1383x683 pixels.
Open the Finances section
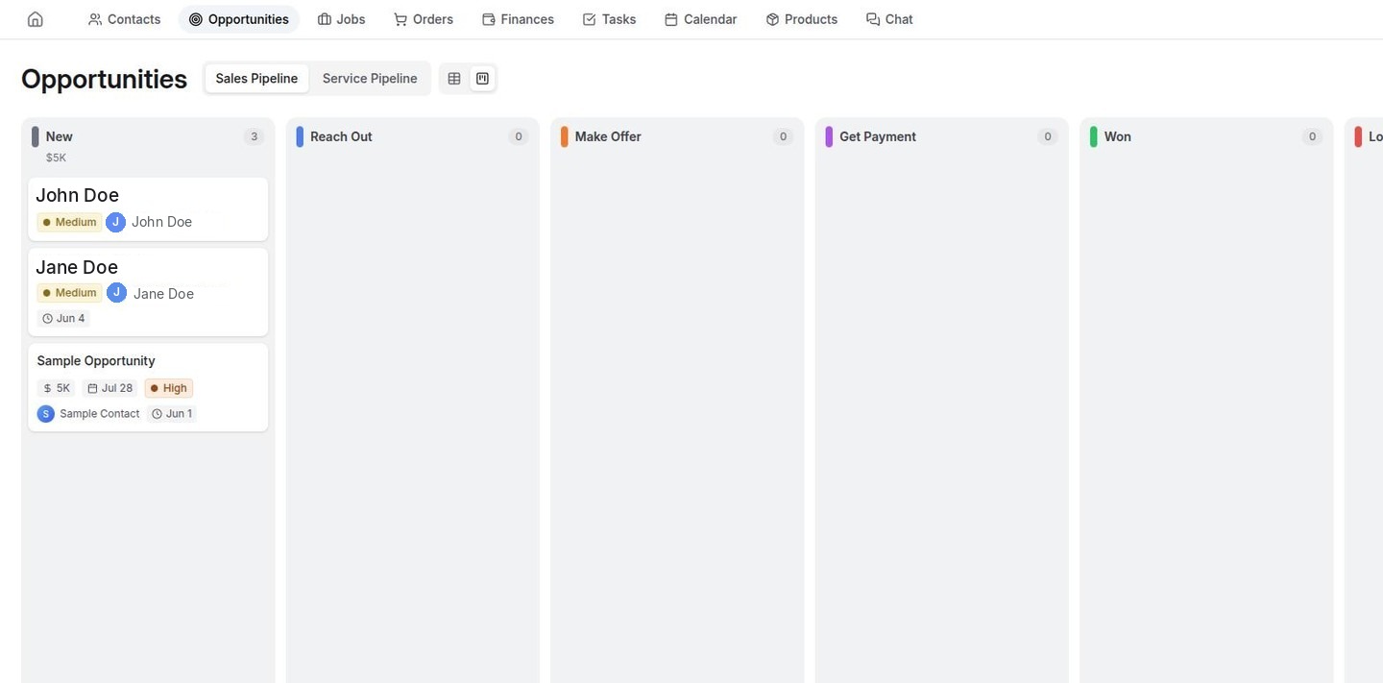(518, 19)
